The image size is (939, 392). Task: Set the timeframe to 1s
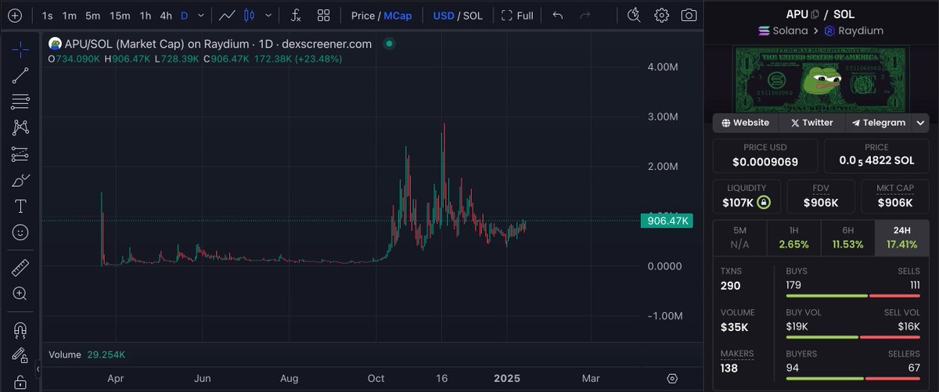(48, 16)
